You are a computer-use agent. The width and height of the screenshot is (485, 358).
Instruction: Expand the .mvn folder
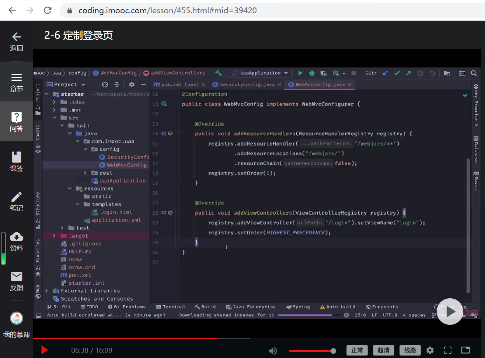coord(54,110)
